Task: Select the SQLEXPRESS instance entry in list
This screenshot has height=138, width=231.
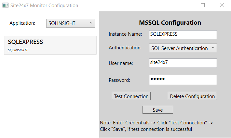Action: [x=50, y=45]
